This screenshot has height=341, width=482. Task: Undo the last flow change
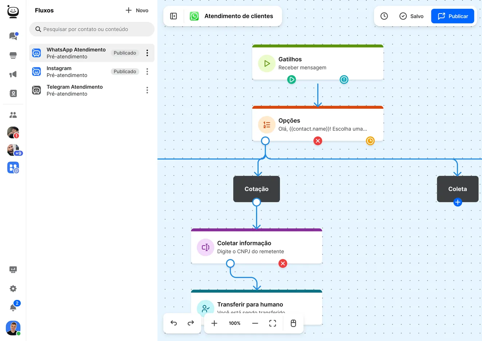pyautogui.click(x=174, y=323)
